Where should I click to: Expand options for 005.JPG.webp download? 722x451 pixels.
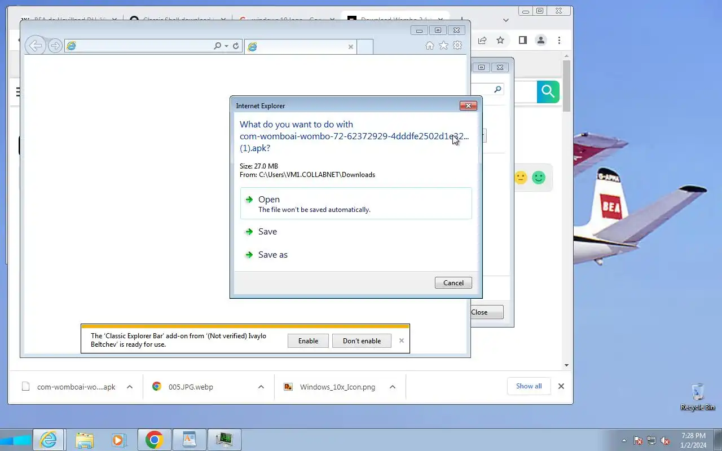coord(261,387)
